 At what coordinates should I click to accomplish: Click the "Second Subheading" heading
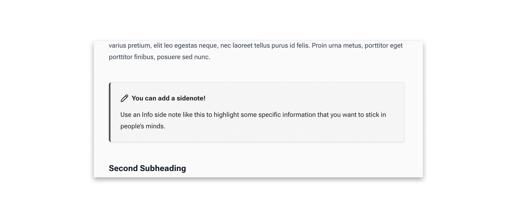147,168
